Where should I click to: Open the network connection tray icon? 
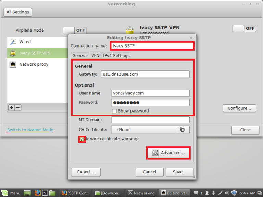pyautogui.click(x=220, y=193)
